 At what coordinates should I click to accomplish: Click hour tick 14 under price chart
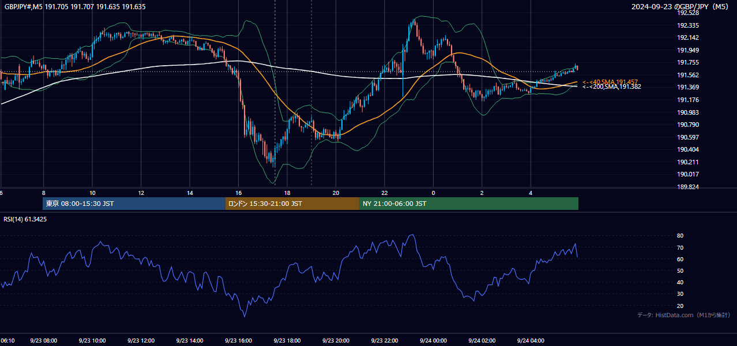190,193
